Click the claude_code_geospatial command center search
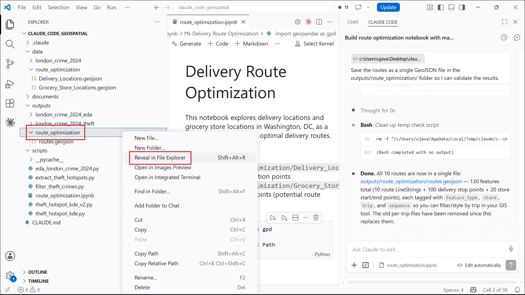Viewport: 525px width, 295px height. (254, 7)
